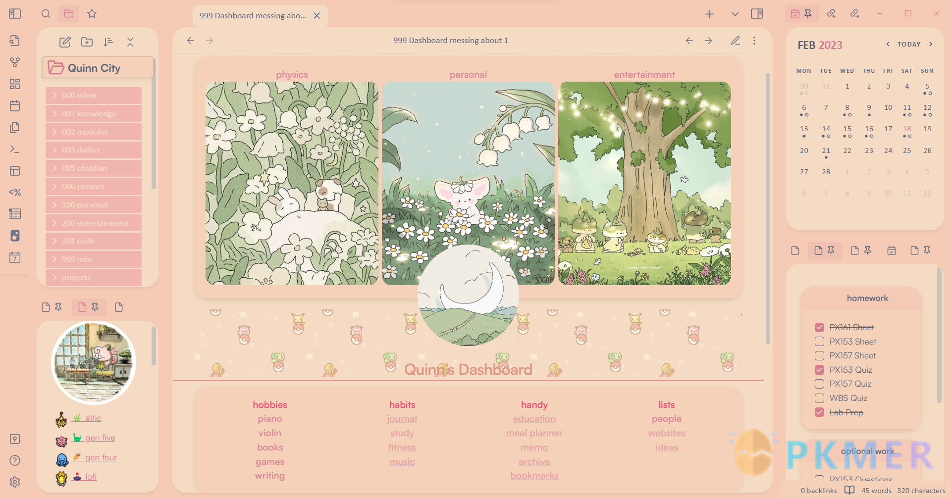The image size is (951, 499).
Task: Click the templates copy ribbon icon
Action: [x=15, y=127]
